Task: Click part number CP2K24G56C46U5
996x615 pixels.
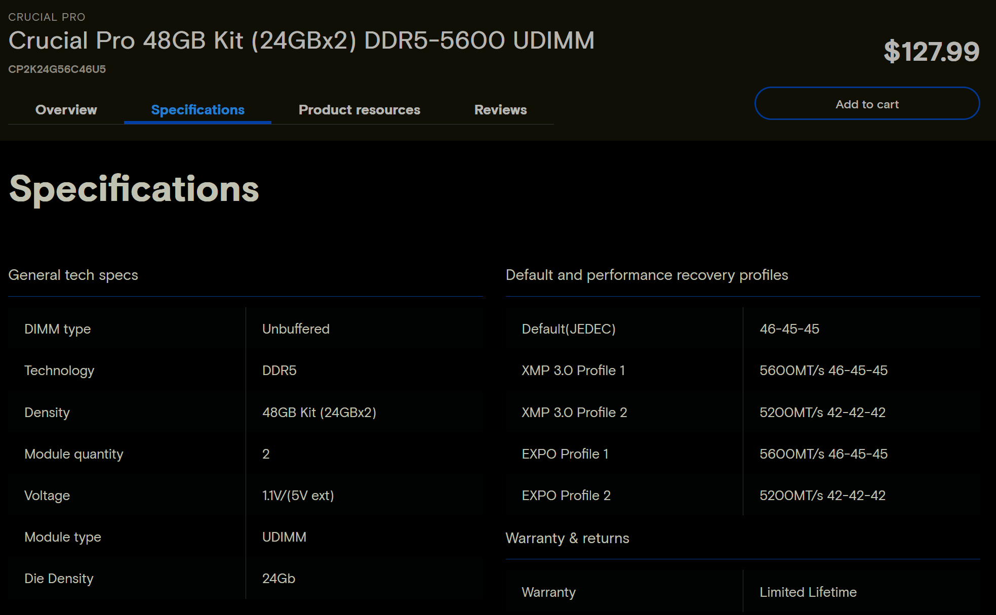Action: pos(57,69)
